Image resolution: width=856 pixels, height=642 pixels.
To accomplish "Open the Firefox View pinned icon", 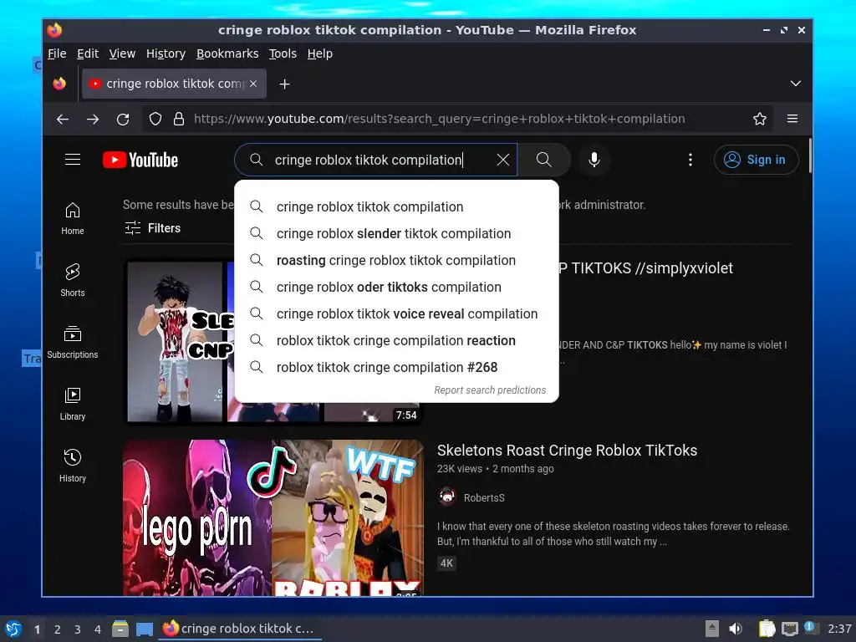I will pyautogui.click(x=59, y=84).
